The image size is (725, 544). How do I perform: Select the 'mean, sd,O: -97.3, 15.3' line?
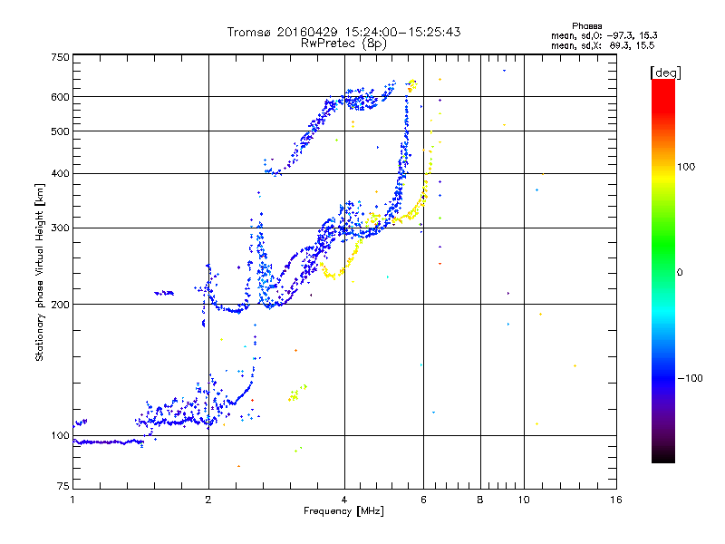pos(604,35)
